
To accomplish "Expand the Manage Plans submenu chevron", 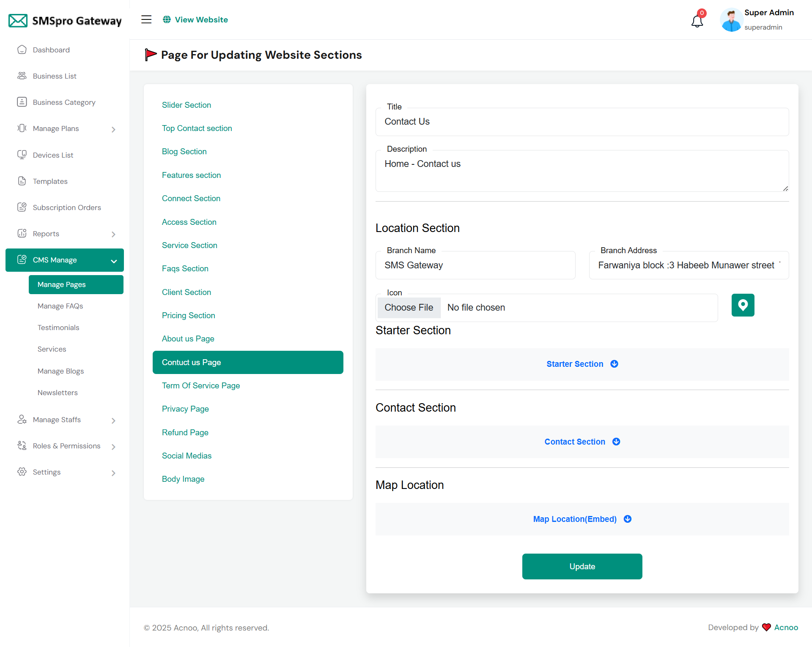I will pyautogui.click(x=113, y=129).
